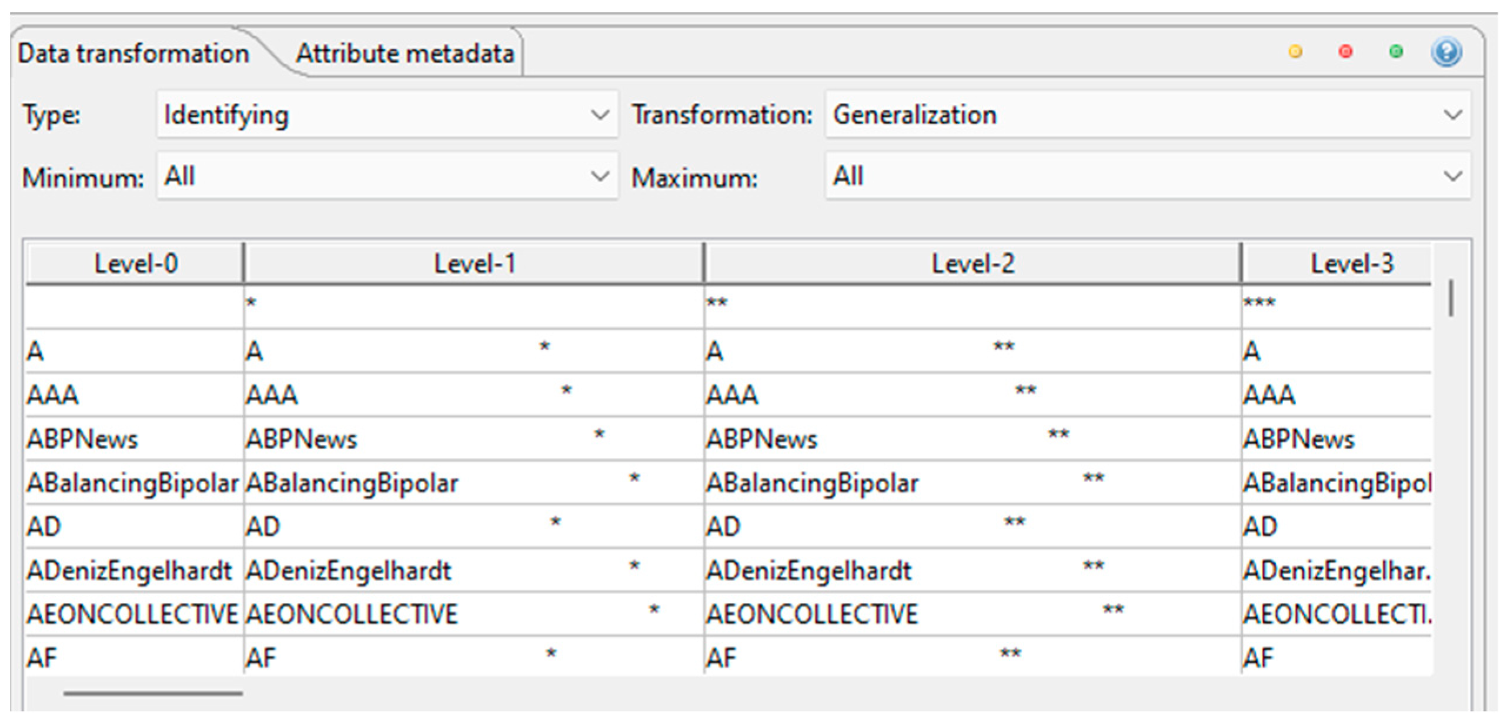Click the yellow circle status icon

point(1295,52)
